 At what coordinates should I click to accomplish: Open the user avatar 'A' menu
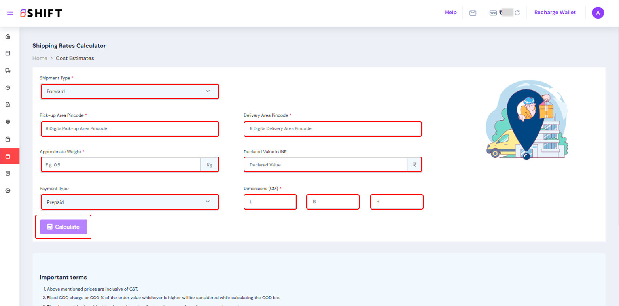pos(598,13)
